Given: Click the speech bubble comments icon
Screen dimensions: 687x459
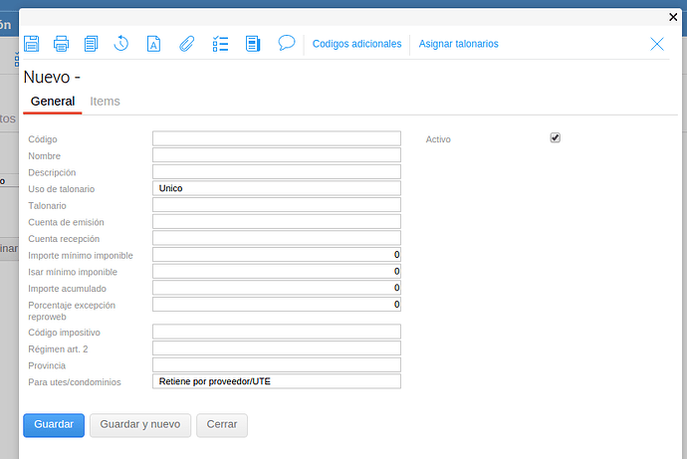Looking at the screenshot, I should (x=287, y=43).
